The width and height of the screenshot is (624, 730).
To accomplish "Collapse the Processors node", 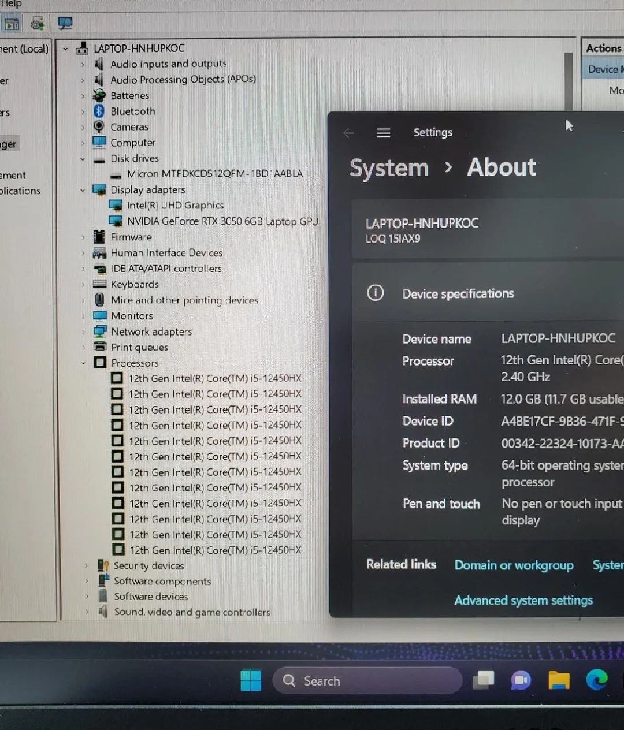I will pos(83,363).
